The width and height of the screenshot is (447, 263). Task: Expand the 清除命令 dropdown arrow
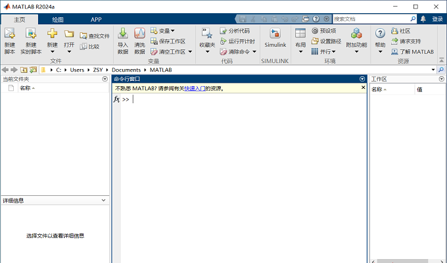[254, 52]
